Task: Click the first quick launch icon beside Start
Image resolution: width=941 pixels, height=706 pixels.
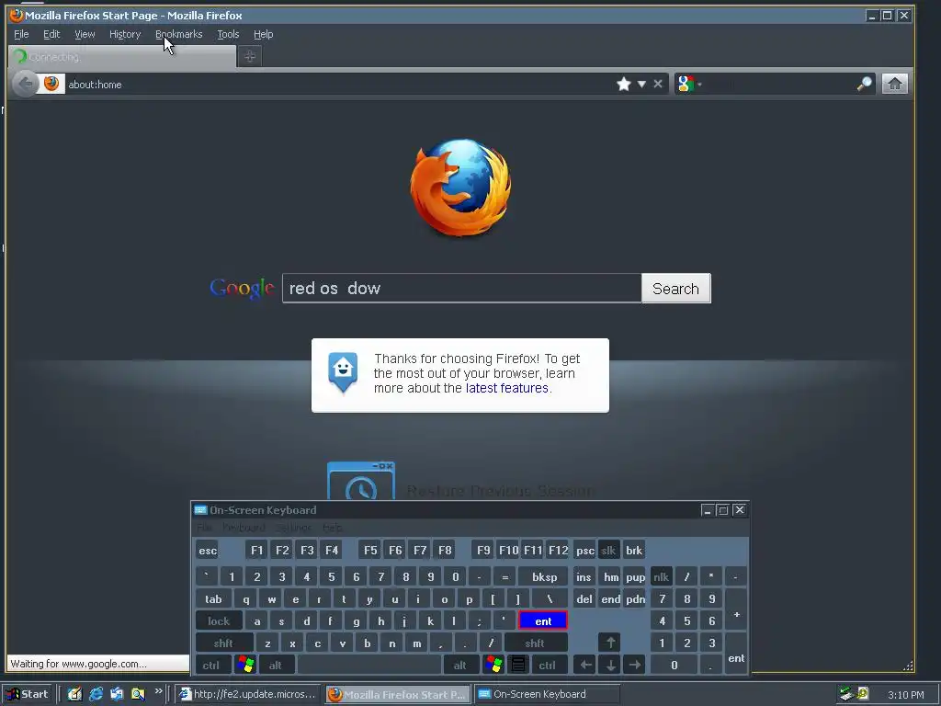Action: pyautogui.click(x=74, y=694)
